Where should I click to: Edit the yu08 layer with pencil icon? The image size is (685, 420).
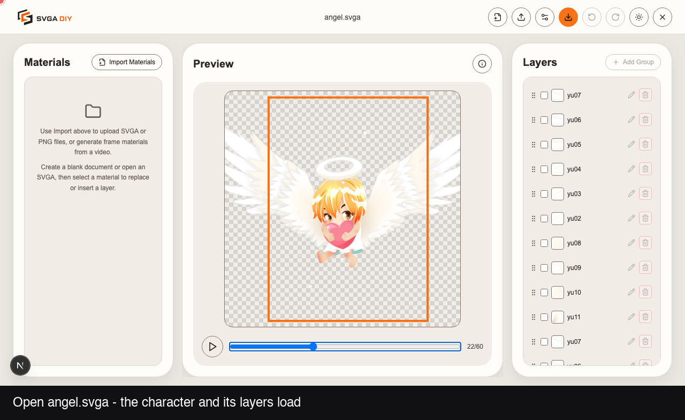[x=631, y=243]
